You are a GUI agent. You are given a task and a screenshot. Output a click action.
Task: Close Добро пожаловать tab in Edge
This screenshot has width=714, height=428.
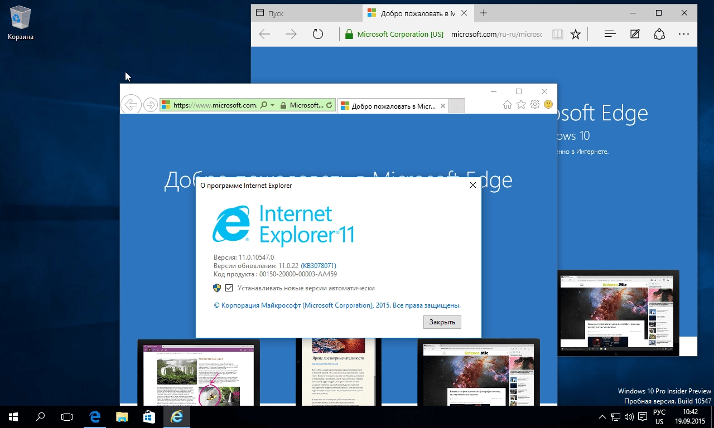(x=465, y=13)
